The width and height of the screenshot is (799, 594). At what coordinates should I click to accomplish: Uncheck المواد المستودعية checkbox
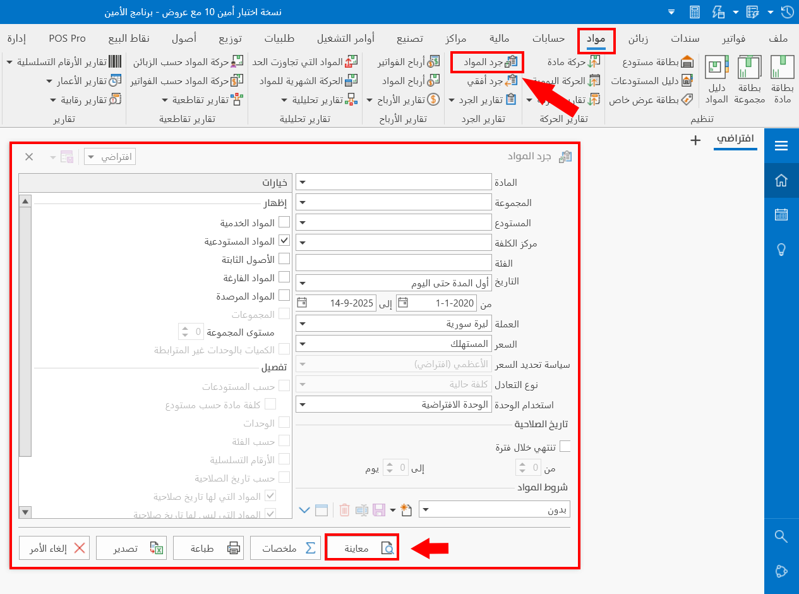pos(284,240)
